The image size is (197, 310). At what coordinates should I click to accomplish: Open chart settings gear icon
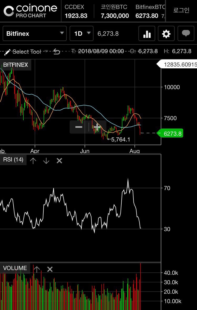click(x=166, y=33)
